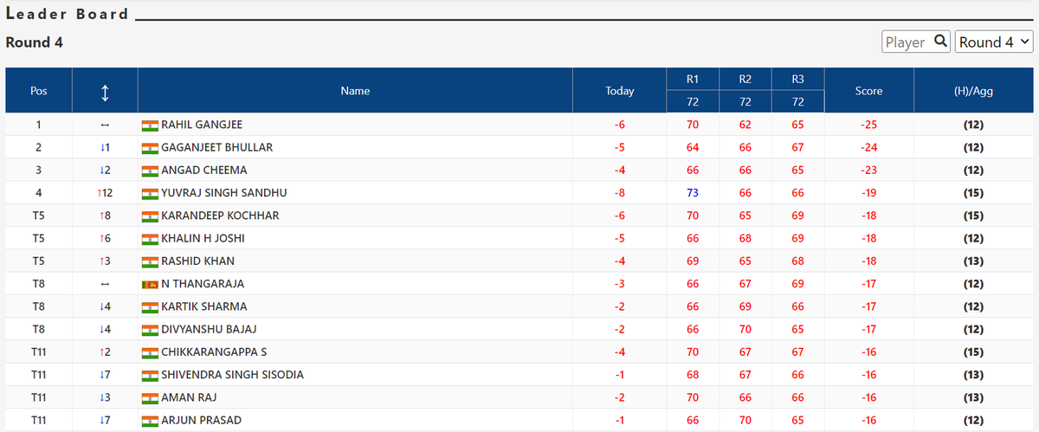The image size is (1039, 432).
Task: Click the Pos column header
Action: point(39,91)
